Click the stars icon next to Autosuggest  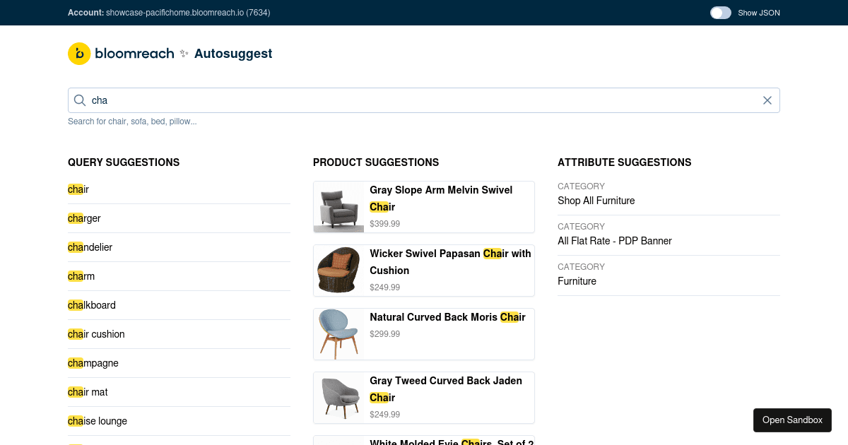[184, 53]
